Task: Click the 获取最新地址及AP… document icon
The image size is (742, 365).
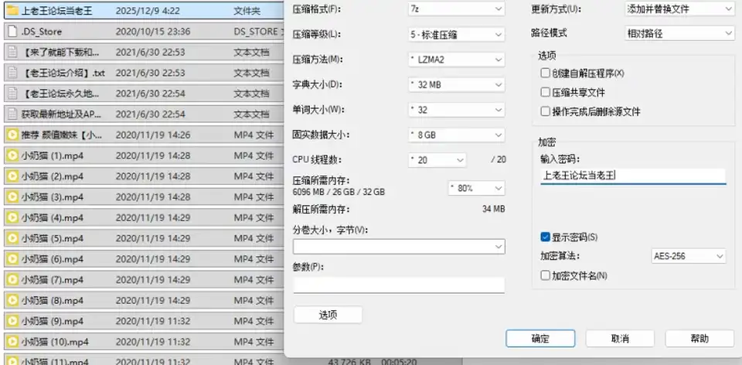Action: click(13, 114)
